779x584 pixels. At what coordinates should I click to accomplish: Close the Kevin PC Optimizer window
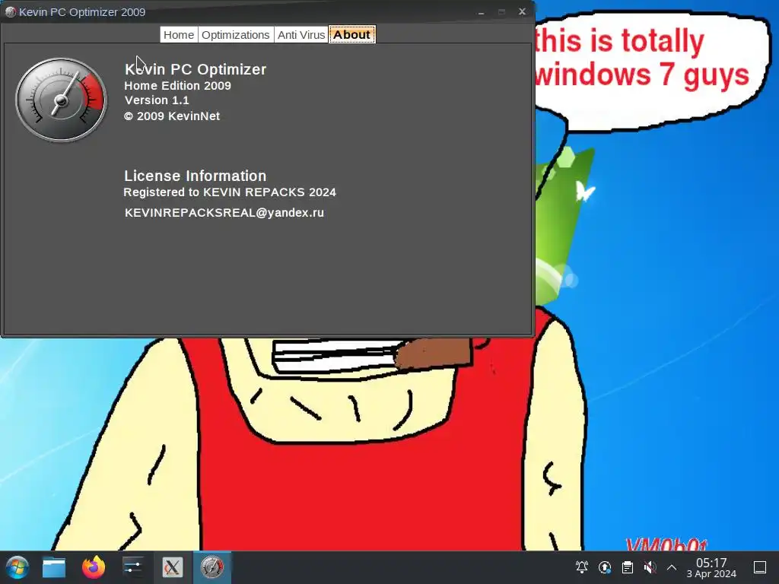pyautogui.click(x=522, y=11)
